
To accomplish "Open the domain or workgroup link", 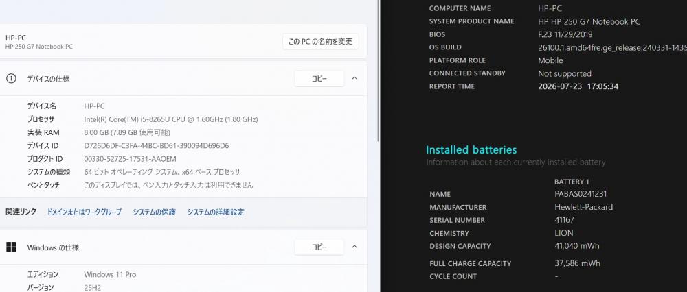I will [84, 212].
